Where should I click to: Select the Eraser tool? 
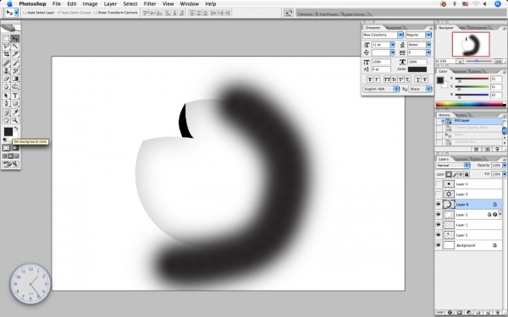tap(6, 79)
